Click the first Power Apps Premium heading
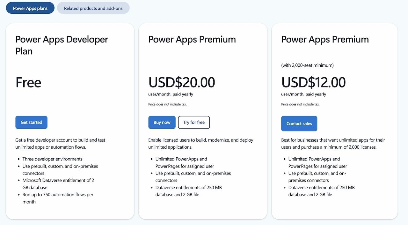408x225 pixels. point(192,39)
